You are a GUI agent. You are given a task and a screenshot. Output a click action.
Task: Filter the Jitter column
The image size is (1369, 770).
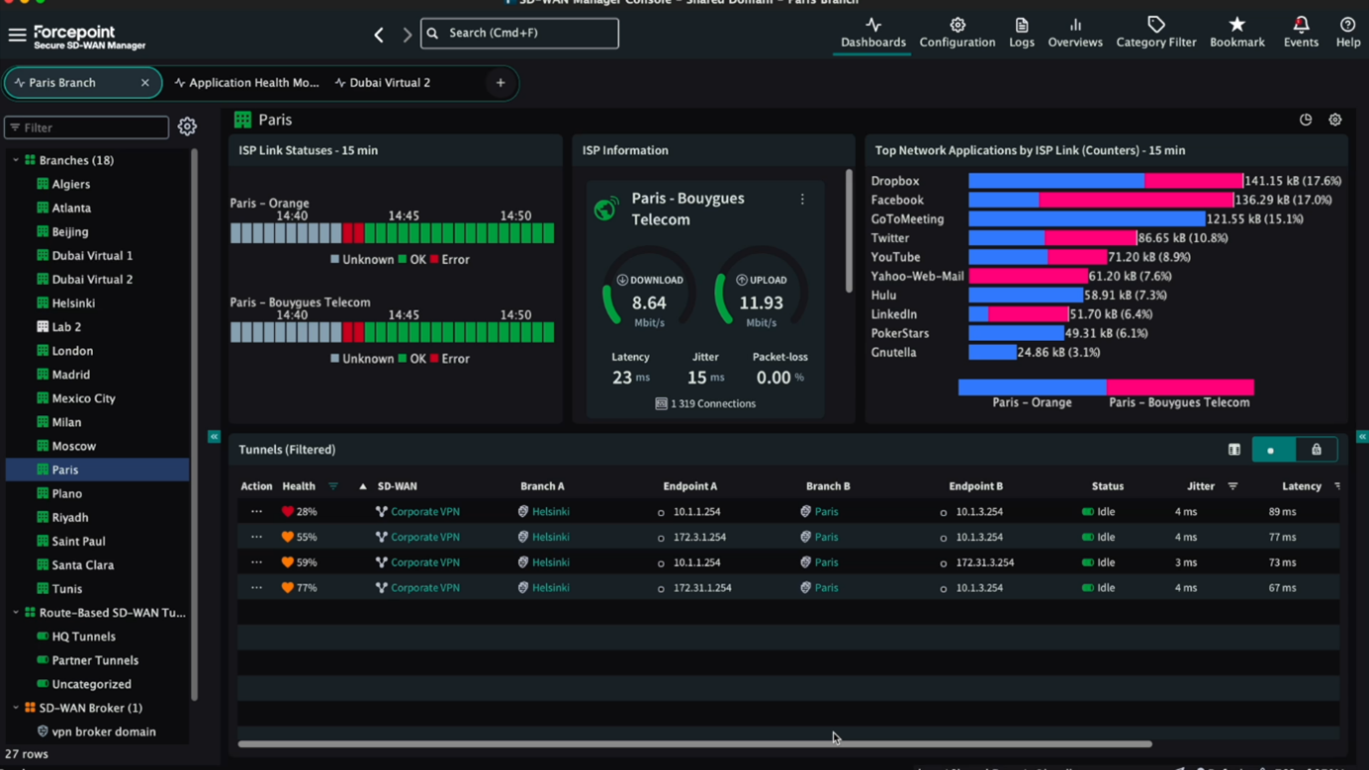pos(1232,486)
